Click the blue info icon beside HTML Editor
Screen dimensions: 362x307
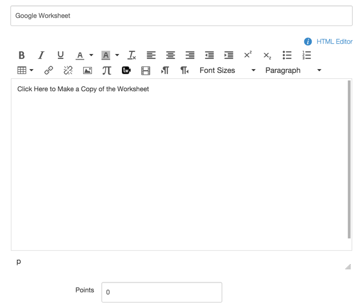(x=308, y=42)
